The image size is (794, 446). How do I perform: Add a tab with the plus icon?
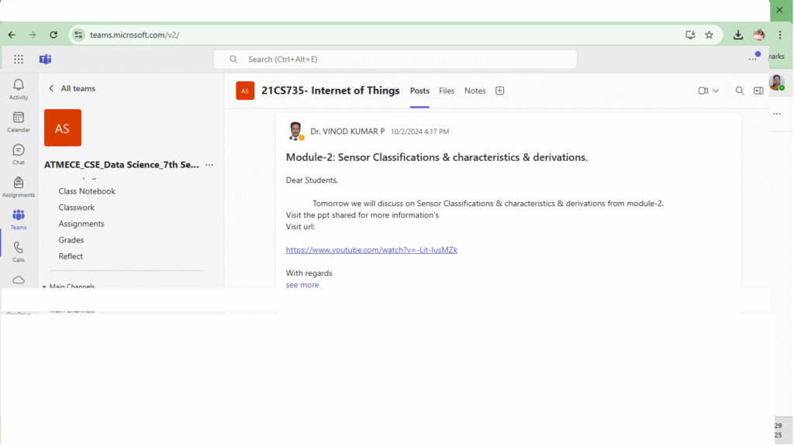[x=499, y=91]
